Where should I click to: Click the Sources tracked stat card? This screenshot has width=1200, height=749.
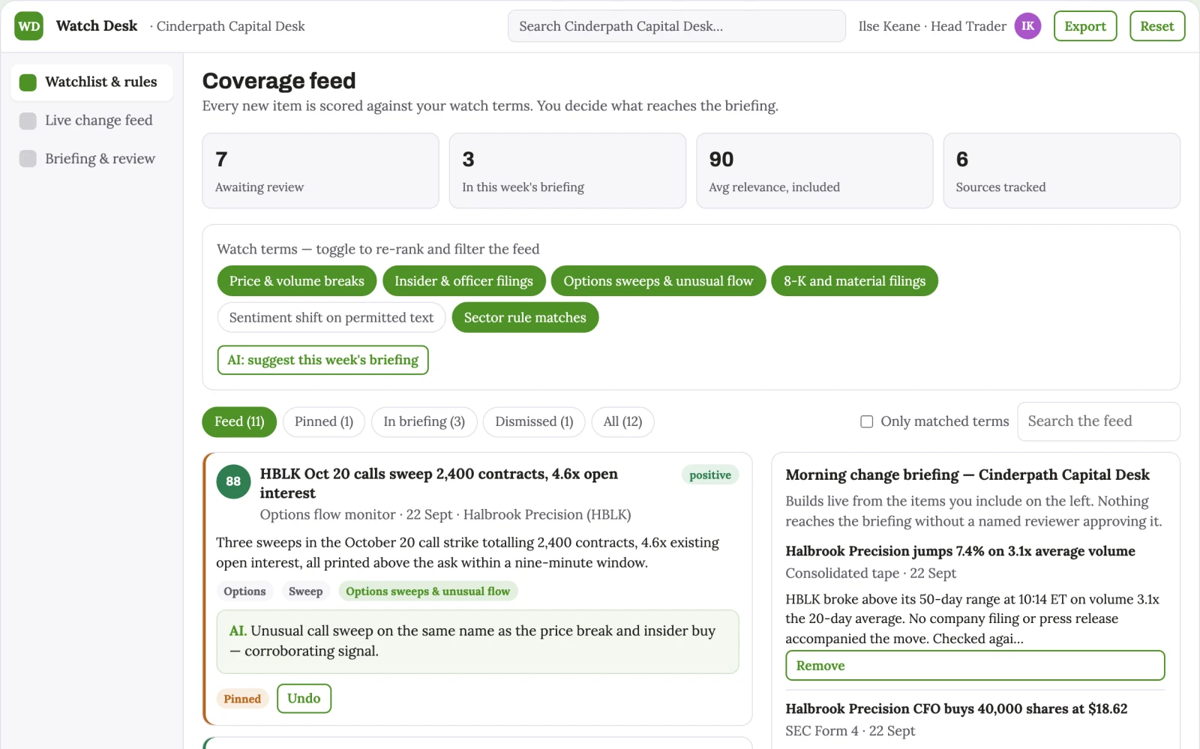[x=1061, y=171]
